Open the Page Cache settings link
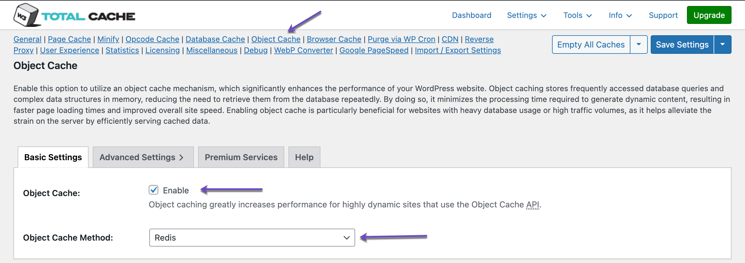 tap(69, 39)
